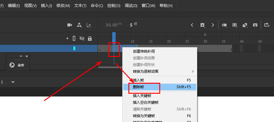This screenshot has height=122, width=274.
Task: Select 创建补间形状 in context menu
Action: click(x=160, y=65)
